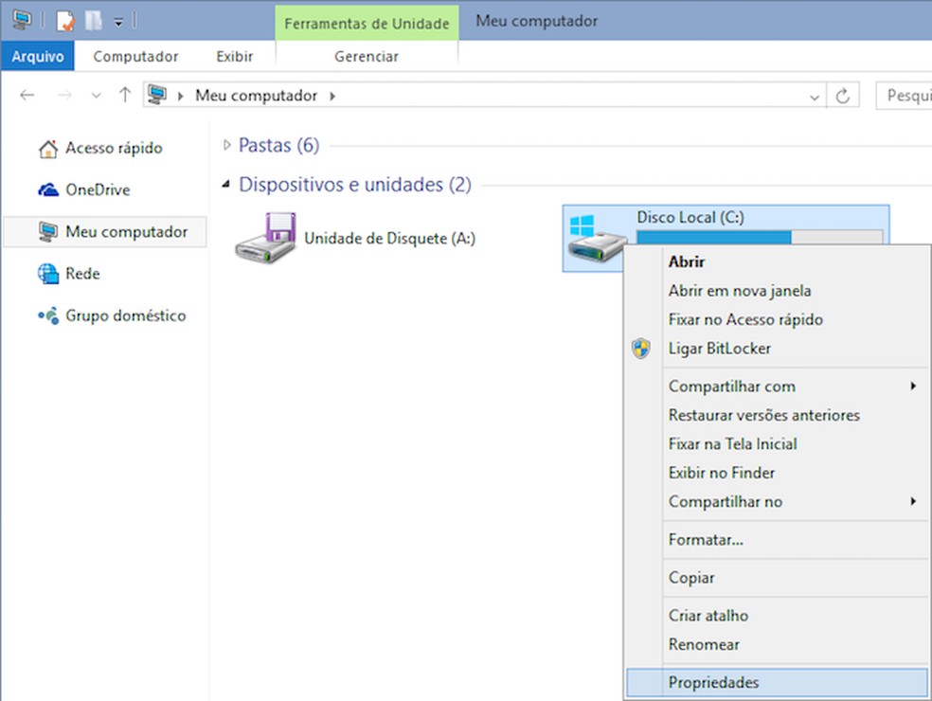Open the Gerenciar tab
The width and height of the screenshot is (932, 701).
(x=367, y=56)
